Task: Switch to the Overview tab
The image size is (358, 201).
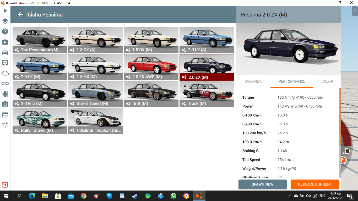Action: pyautogui.click(x=253, y=81)
